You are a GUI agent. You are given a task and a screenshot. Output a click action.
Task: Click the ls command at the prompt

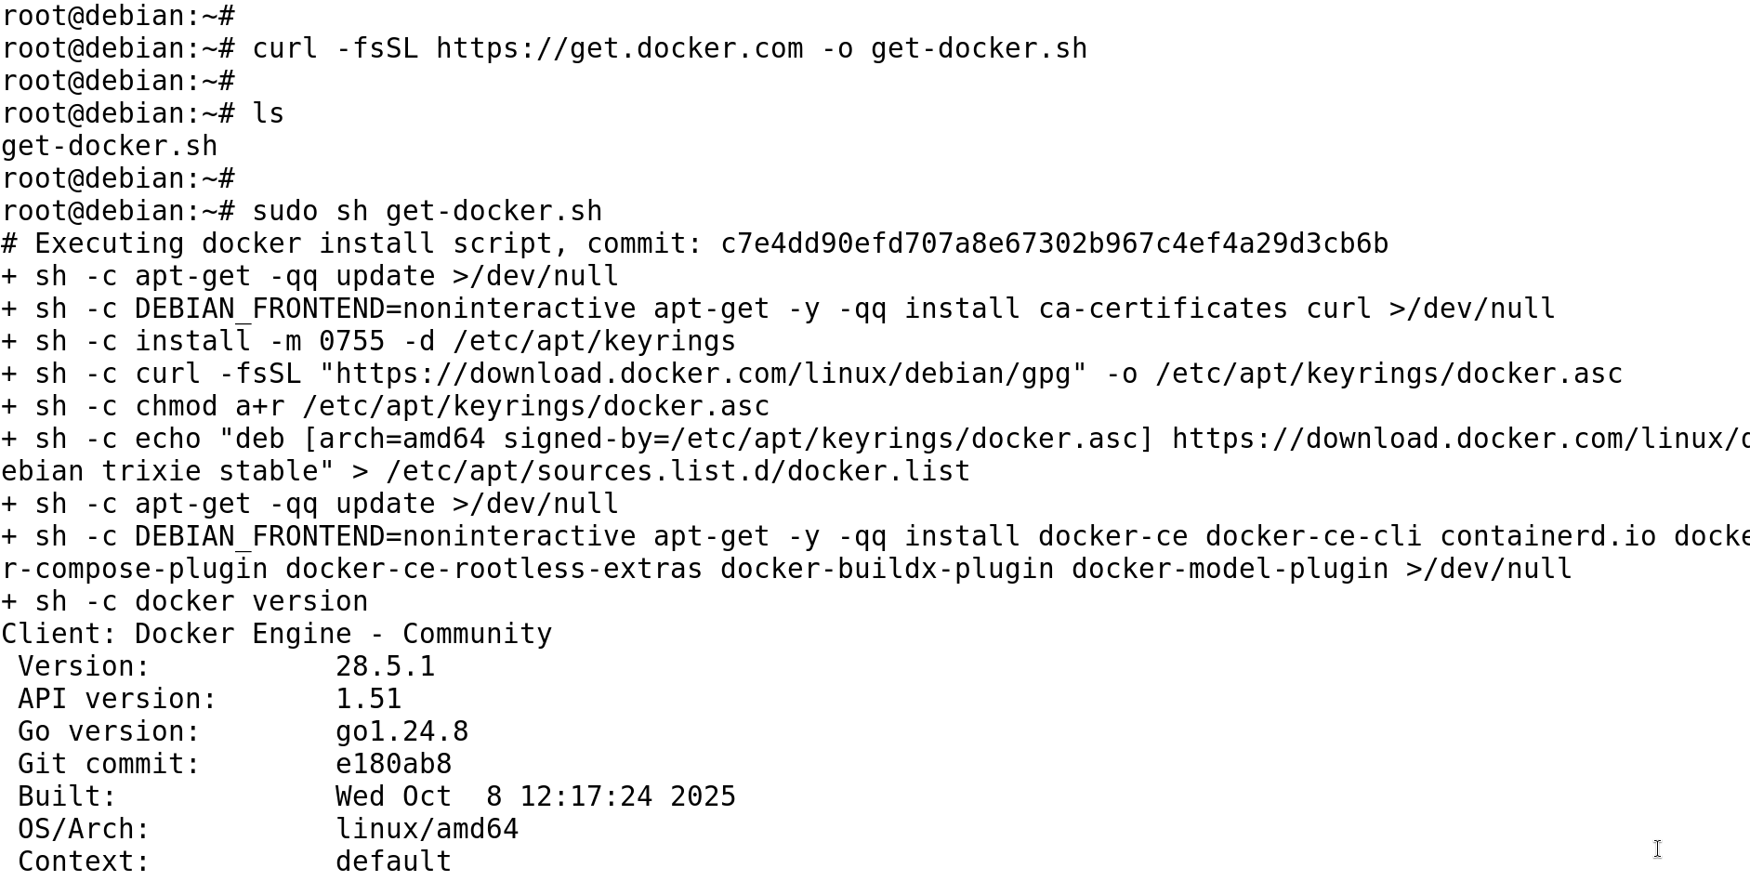click(268, 113)
